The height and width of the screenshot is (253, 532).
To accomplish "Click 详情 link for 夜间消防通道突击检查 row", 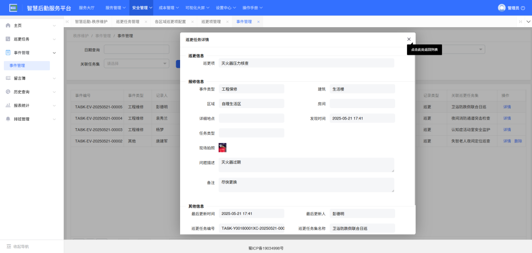I will 507,118.
